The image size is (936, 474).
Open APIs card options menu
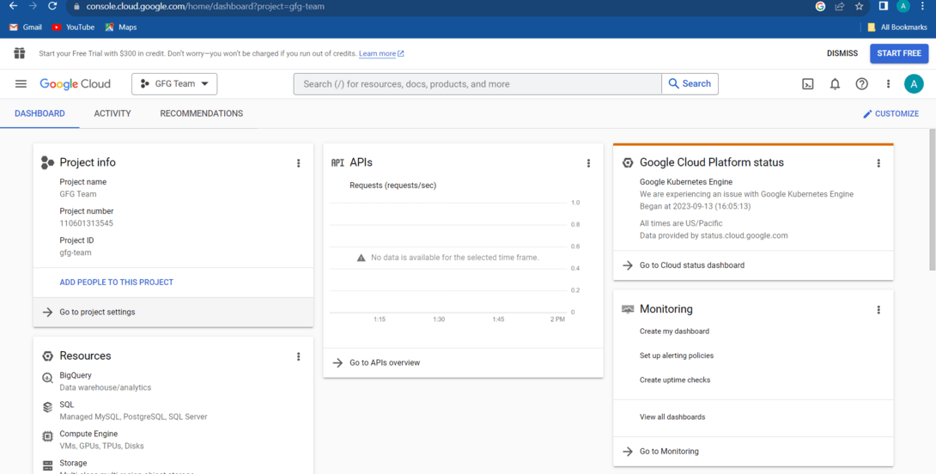click(588, 163)
